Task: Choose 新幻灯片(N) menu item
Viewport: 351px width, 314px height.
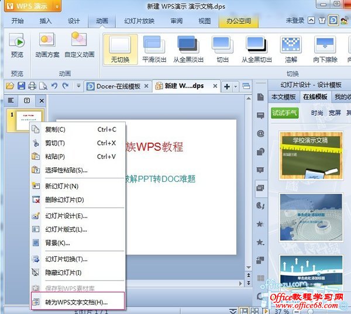Action: [78, 186]
